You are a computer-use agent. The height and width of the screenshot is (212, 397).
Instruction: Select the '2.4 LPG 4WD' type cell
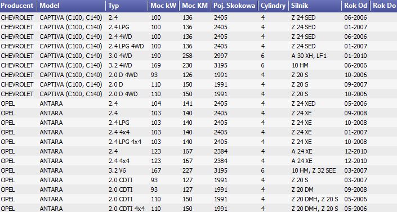pos(126,46)
